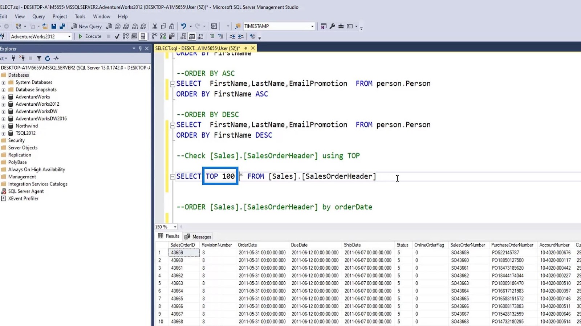Collapse the SELECT TOP 100 code block
This screenshot has width=581, height=326.
(172, 177)
